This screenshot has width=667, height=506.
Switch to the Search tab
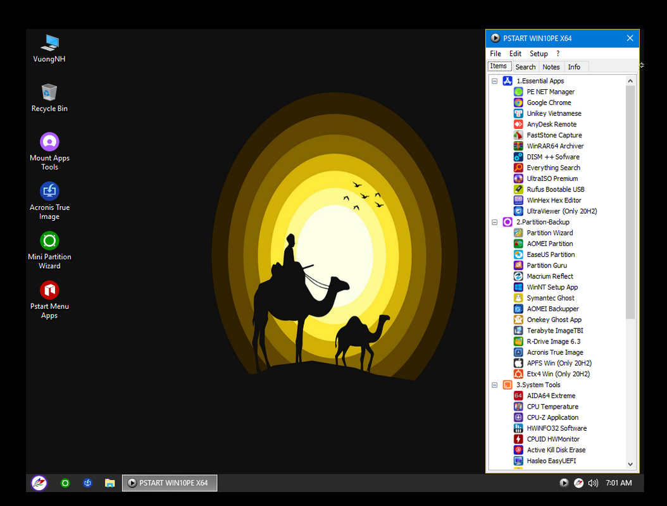point(525,67)
